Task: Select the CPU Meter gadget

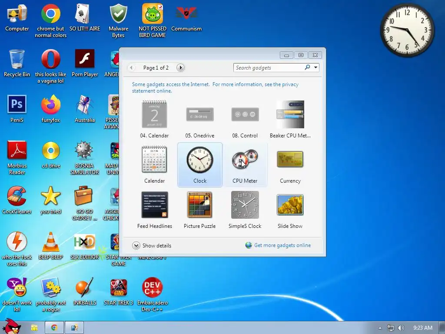Action: 245,164
